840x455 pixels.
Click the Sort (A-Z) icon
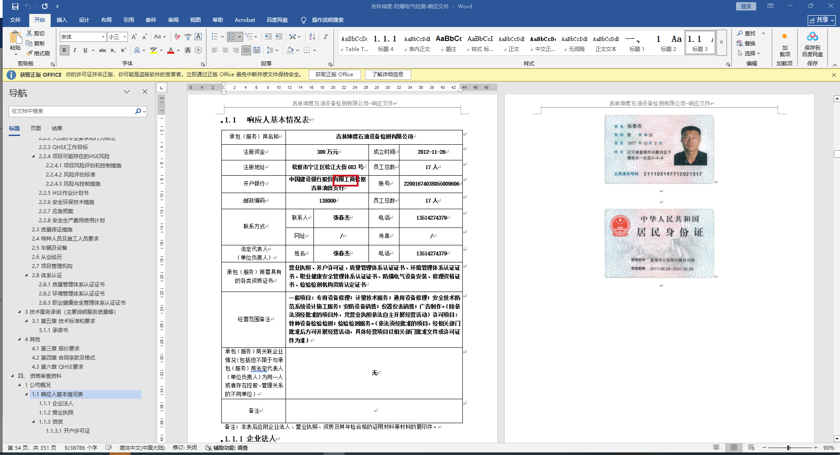(312, 37)
